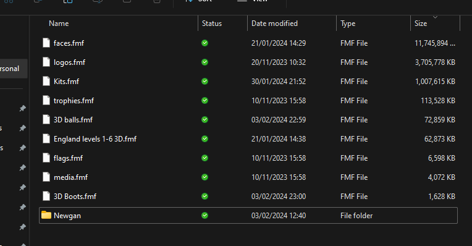Click the green status icon for England levels 1-6 3D.fmf
The width and height of the screenshot is (472, 246).
click(204, 139)
